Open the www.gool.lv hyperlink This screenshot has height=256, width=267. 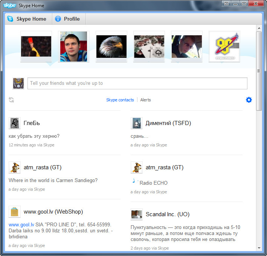21,224
